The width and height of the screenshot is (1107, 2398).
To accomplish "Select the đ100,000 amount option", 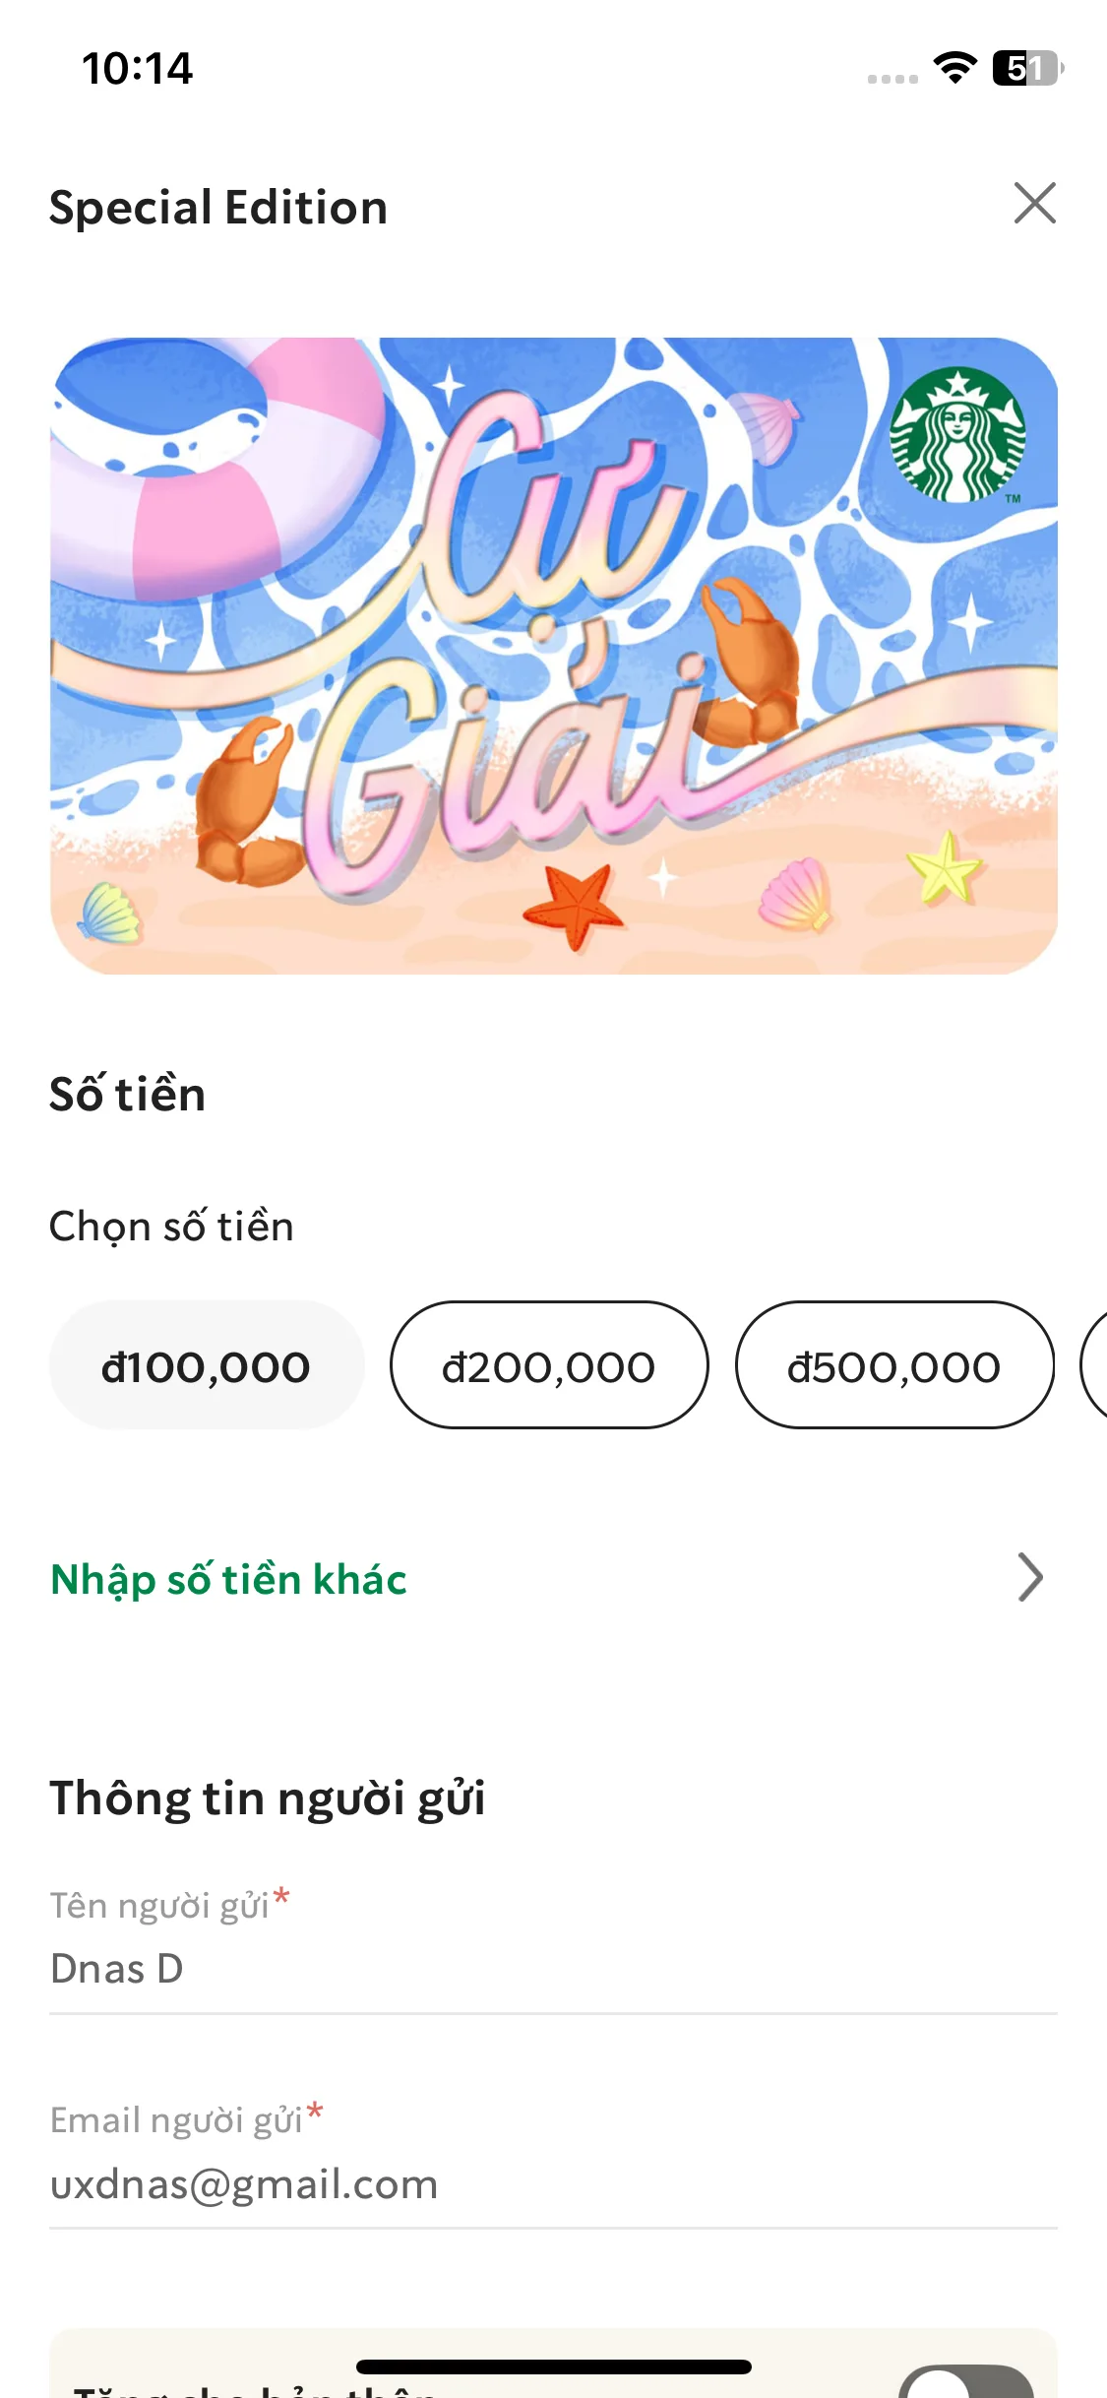I will point(207,1365).
